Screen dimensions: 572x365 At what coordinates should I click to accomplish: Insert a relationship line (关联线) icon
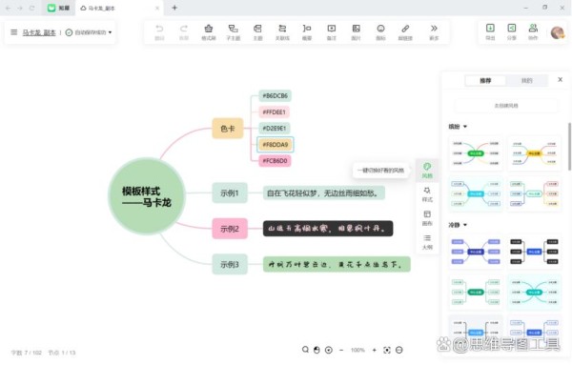pos(282,32)
